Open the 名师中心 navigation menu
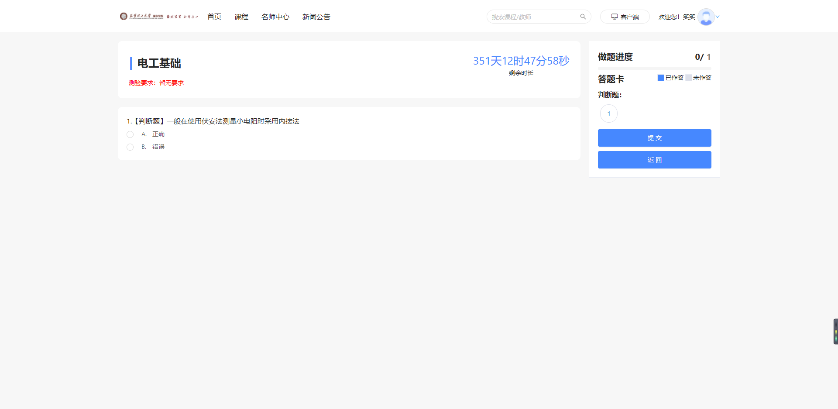 [275, 17]
